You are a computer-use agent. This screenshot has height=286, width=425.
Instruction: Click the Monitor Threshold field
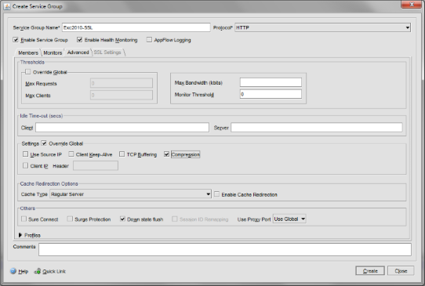click(271, 94)
